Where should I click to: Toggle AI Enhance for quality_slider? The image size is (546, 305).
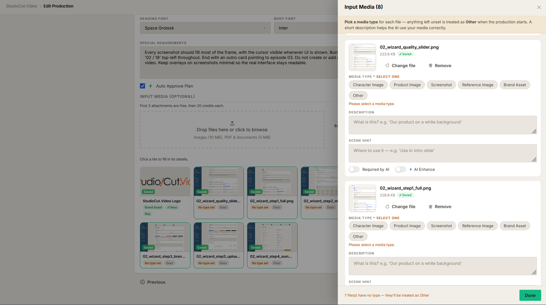coord(400,170)
